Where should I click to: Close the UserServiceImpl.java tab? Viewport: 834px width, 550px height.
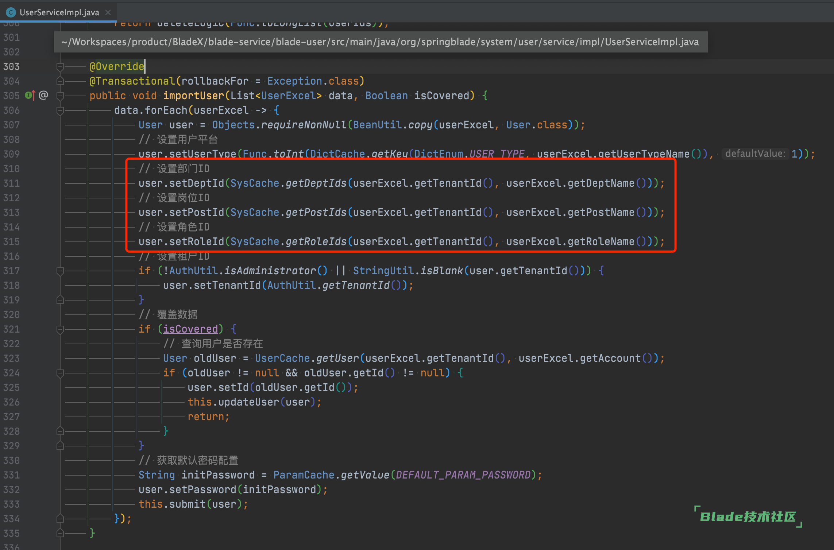click(x=108, y=12)
